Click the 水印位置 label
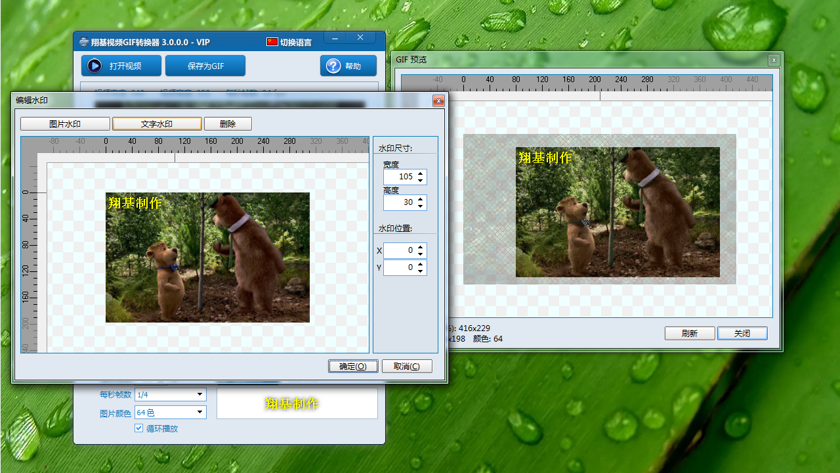Screen dimensions: 840x473 [395, 229]
